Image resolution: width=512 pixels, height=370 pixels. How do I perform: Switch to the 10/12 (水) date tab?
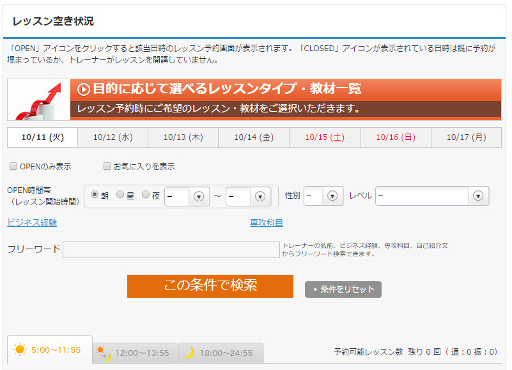click(113, 137)
